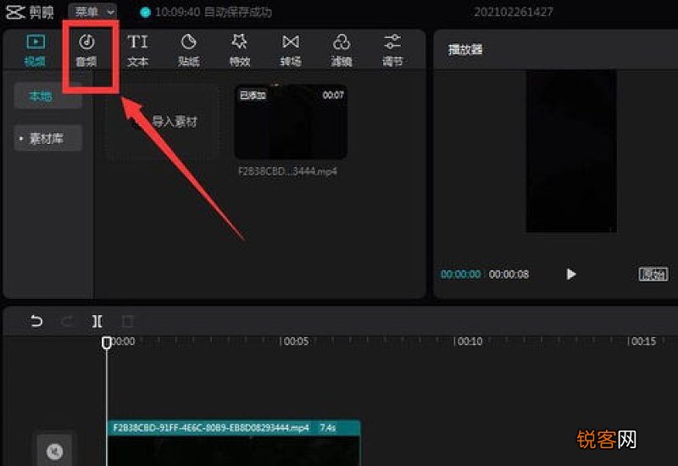
Task: Click the 00:00:08 total duration display
Action: click(509, 274)
